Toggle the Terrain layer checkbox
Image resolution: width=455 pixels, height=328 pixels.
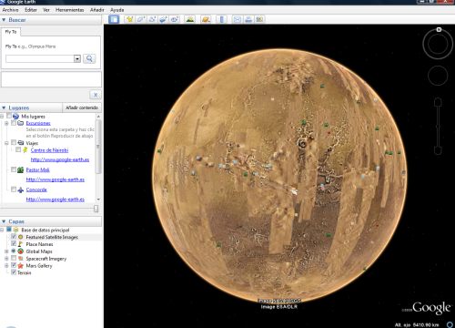[x=14, y=272]
